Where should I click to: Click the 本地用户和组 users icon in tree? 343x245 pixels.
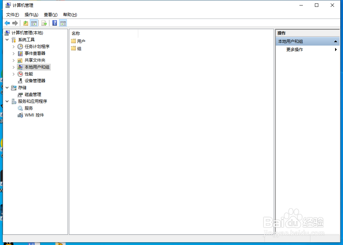click(20, 67)
